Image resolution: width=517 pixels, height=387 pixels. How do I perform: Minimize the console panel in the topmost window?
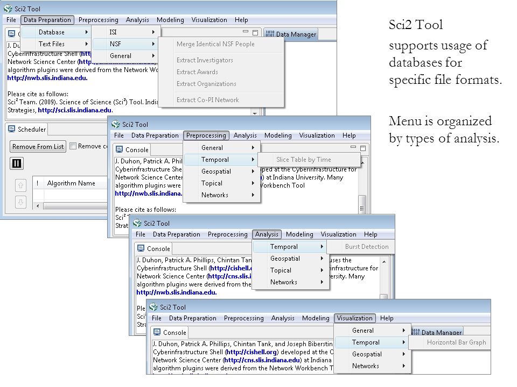click(x=246, y=32)
